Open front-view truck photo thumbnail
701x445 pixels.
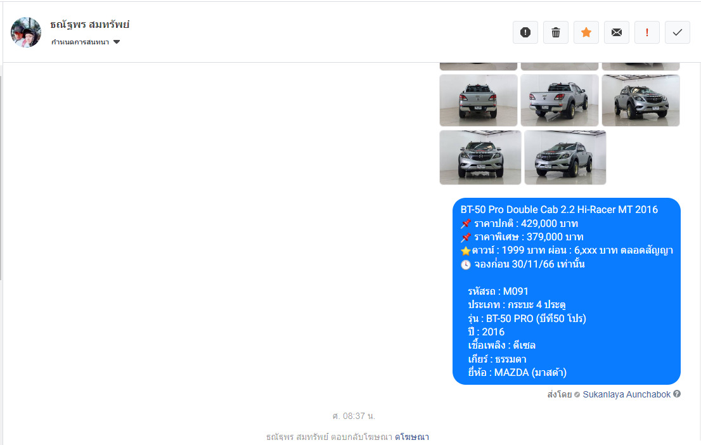(480, 157)
